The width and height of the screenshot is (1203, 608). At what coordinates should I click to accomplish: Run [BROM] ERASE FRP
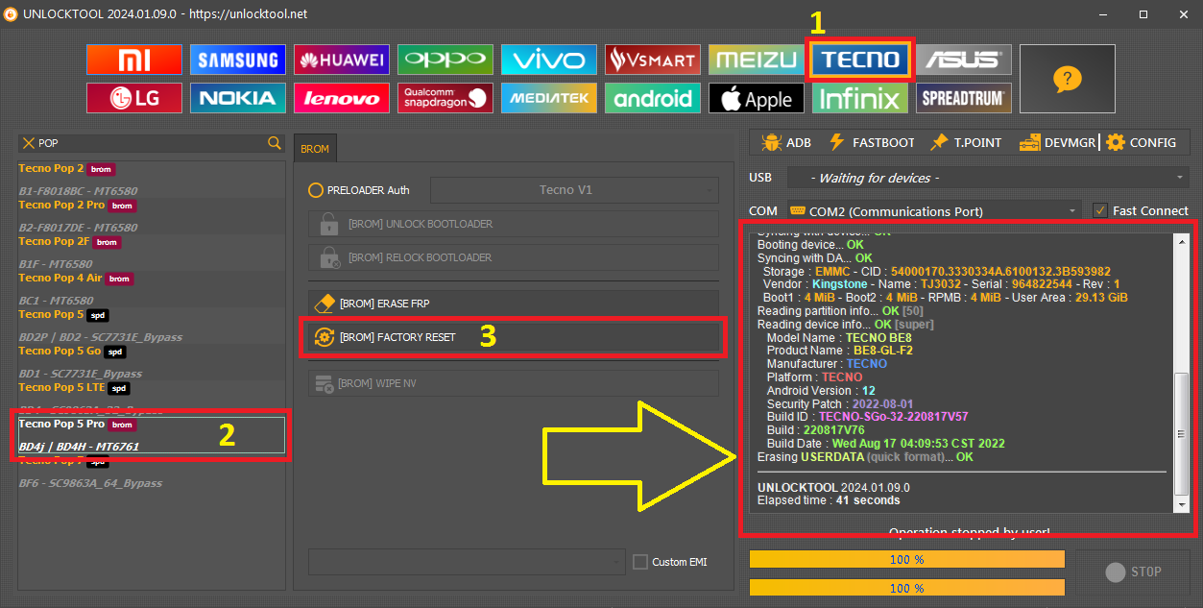click(x=513, y=304)
